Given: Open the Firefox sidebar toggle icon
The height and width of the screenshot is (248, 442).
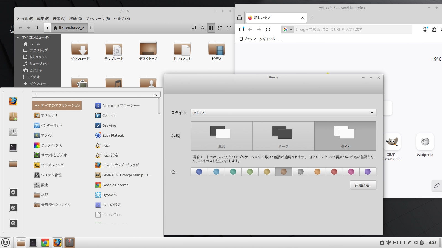Looking at the screenshot, I should (x=242, y=29).
